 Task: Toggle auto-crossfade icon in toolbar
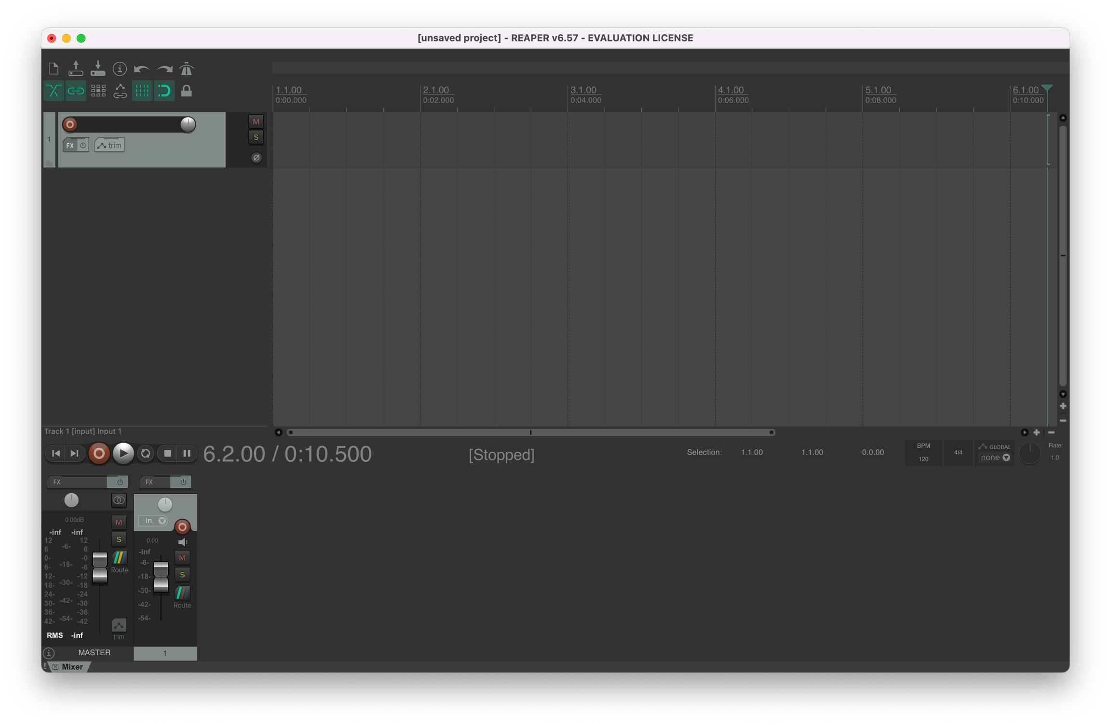click(54, 91)
